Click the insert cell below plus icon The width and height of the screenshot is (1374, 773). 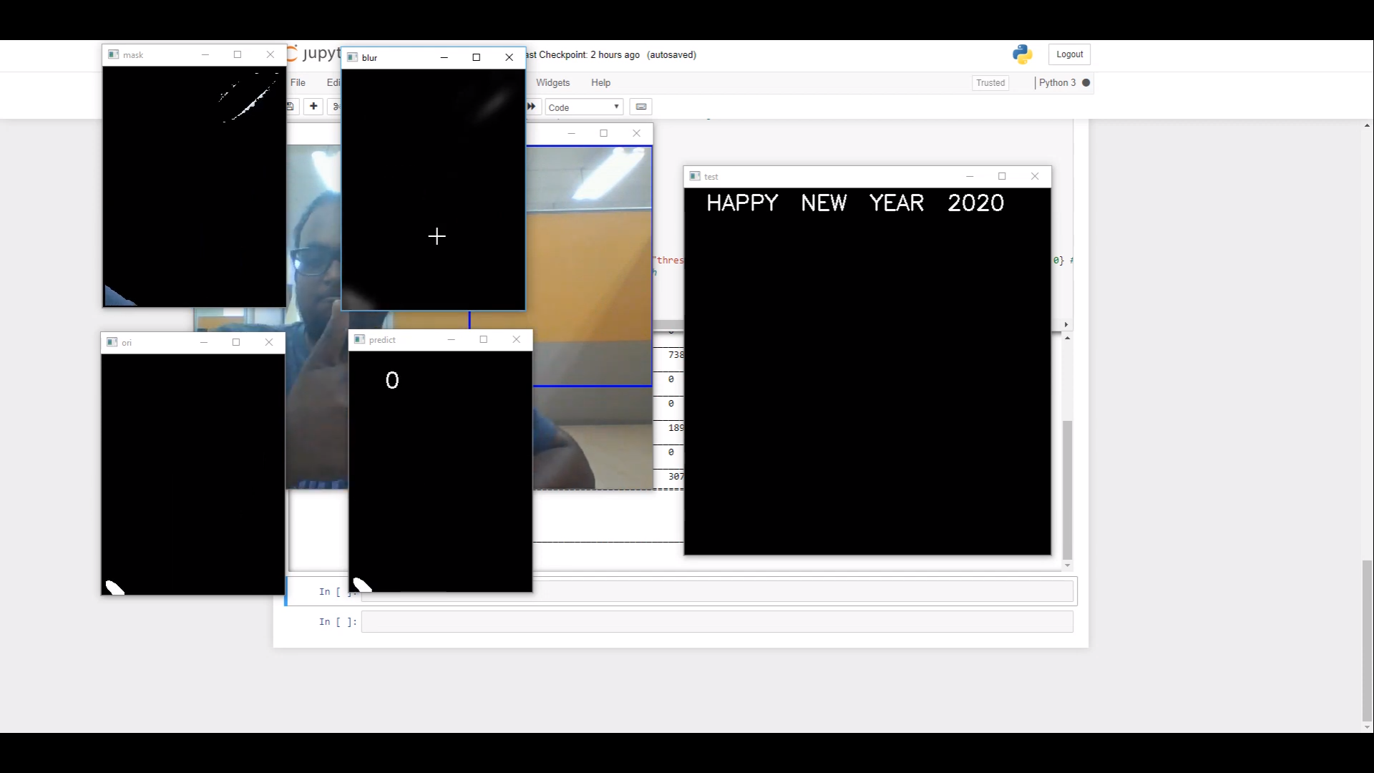[x=313, y=107]
